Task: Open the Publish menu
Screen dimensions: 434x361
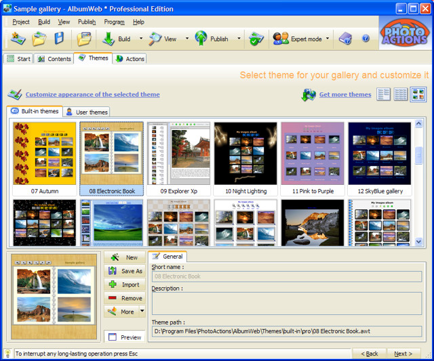Action: [87, 22]
